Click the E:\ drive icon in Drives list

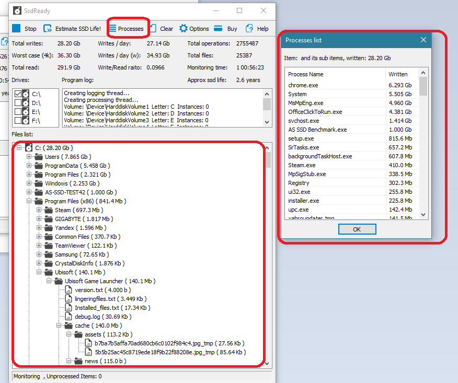tap(26, 112)
